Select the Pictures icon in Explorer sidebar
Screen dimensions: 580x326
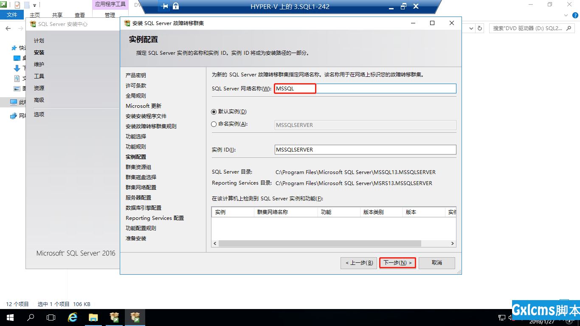pos(17,89)
